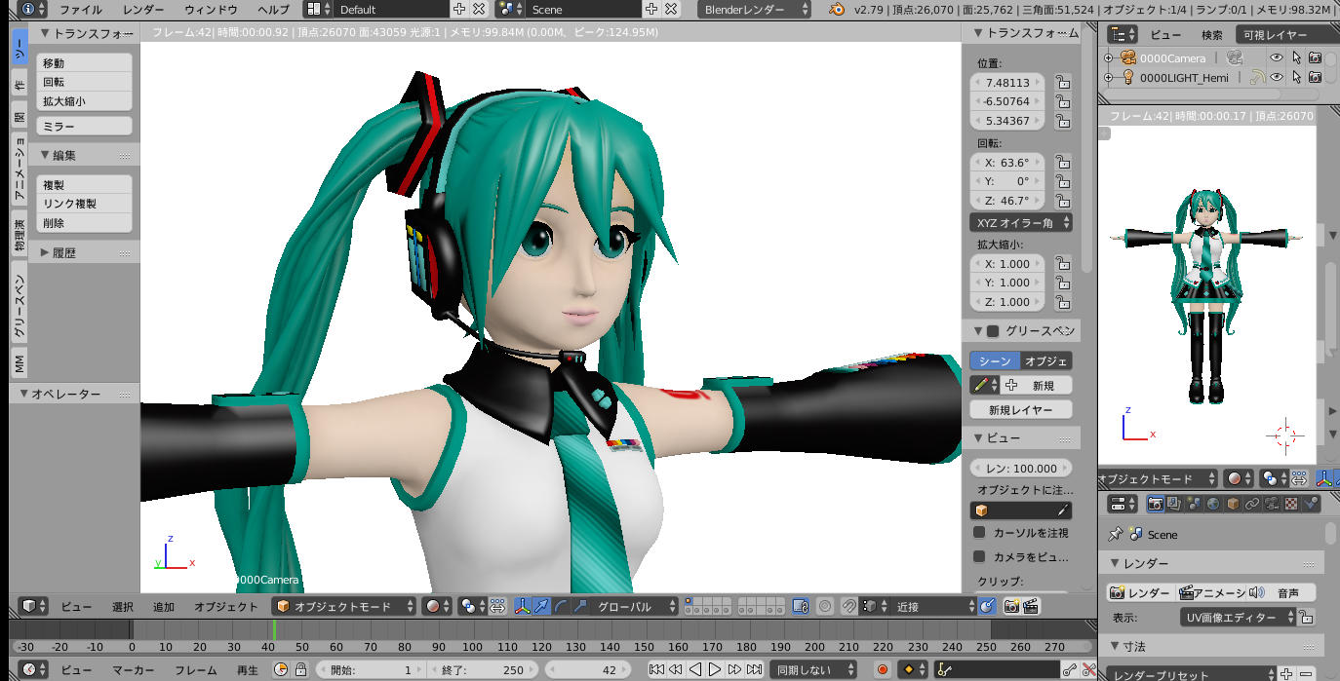This screenshot has width=1340, height=681.
Task: Click the red auto-keyframe record button
Action: coord(883,669)
